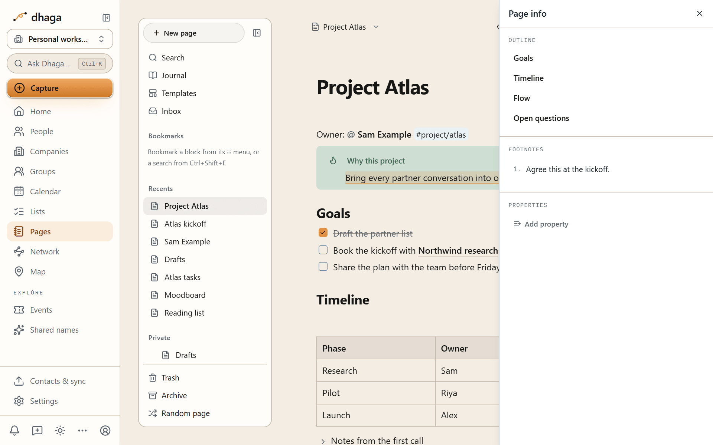Viewport: 713px width, 445px height.
Task: Check Share the plan with team goal
Action: (x=323, y=267)
